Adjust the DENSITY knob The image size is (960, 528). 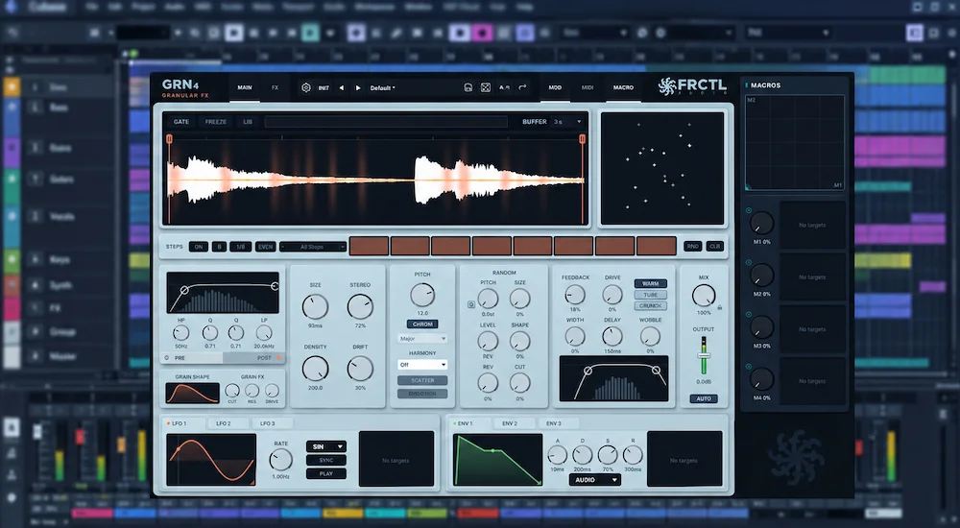(x=315, y=369)
